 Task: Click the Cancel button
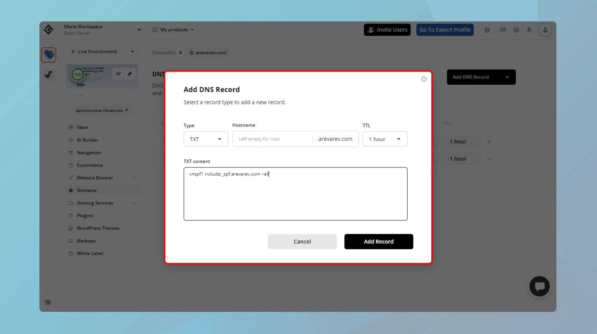coord(302,242)
